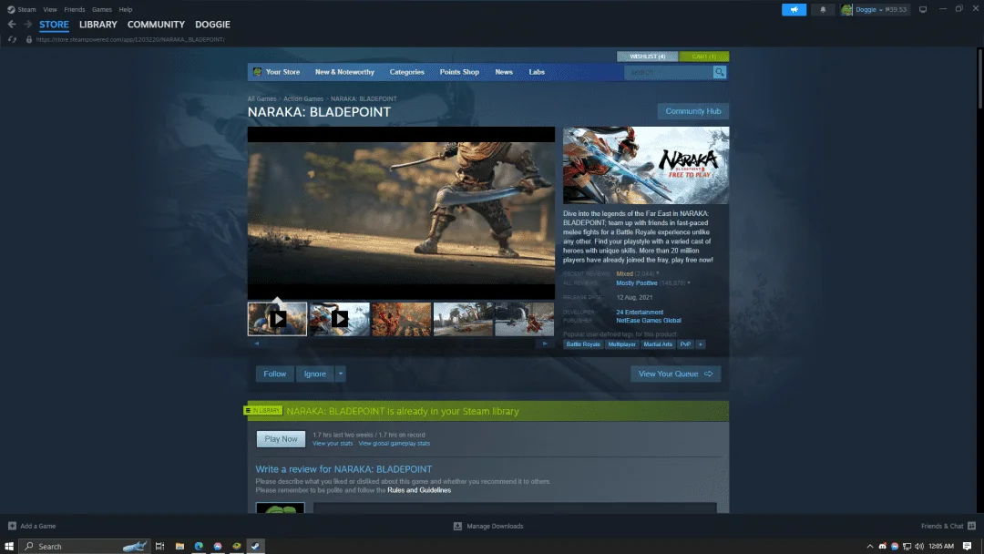The width and height of the screenshot is (984, 554).
Task: Open the Rules and Guidelines link
Action: click(419, 490)
